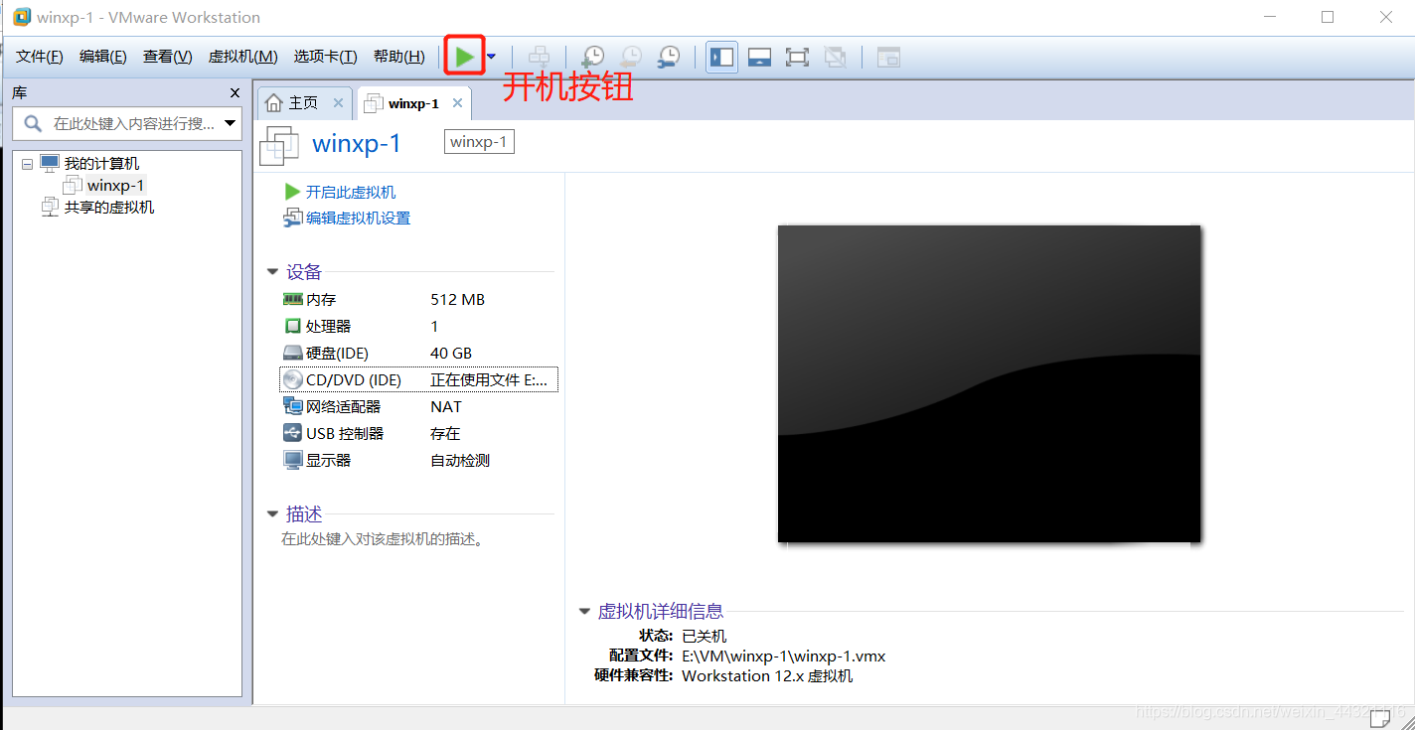Click the 显示器 display device icon
This screenshot has height=730, width=1415.
[292, 460]
